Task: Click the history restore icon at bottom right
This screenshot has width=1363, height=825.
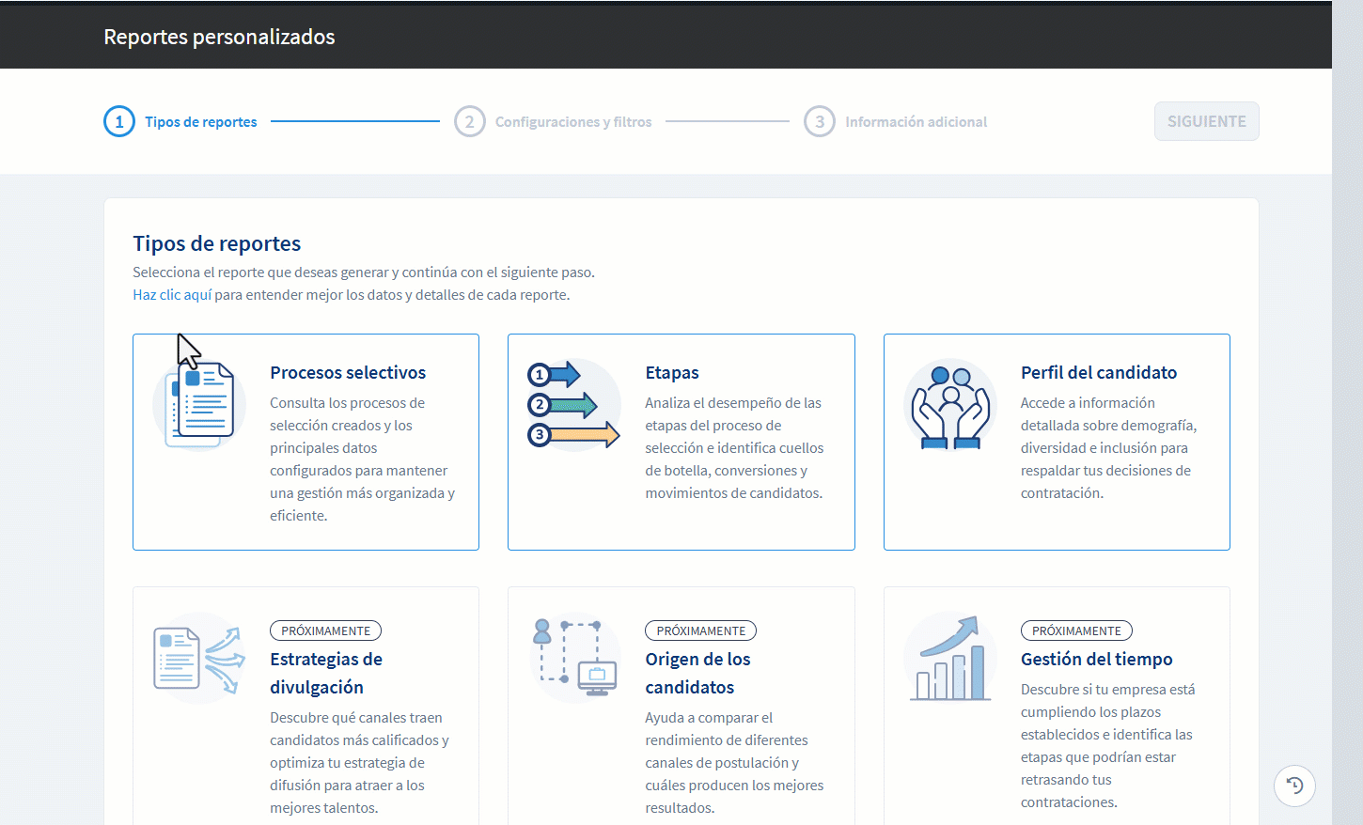Action: pos(1295,786)
